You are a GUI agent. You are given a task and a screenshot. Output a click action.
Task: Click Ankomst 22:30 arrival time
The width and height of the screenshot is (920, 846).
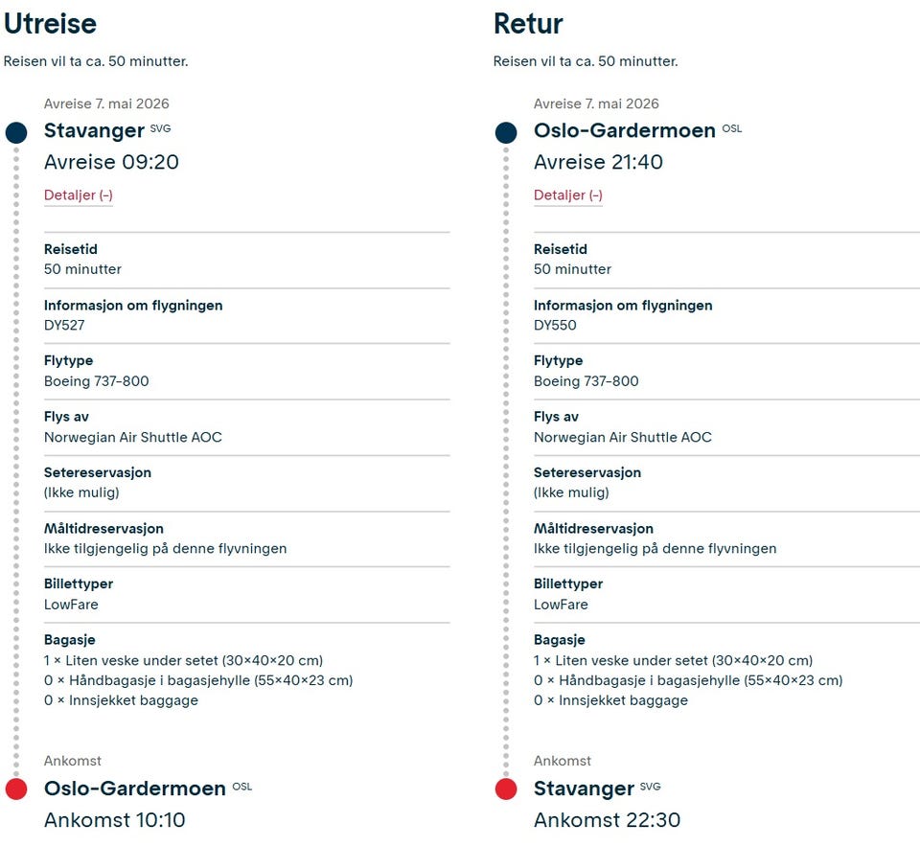[608, 819]
